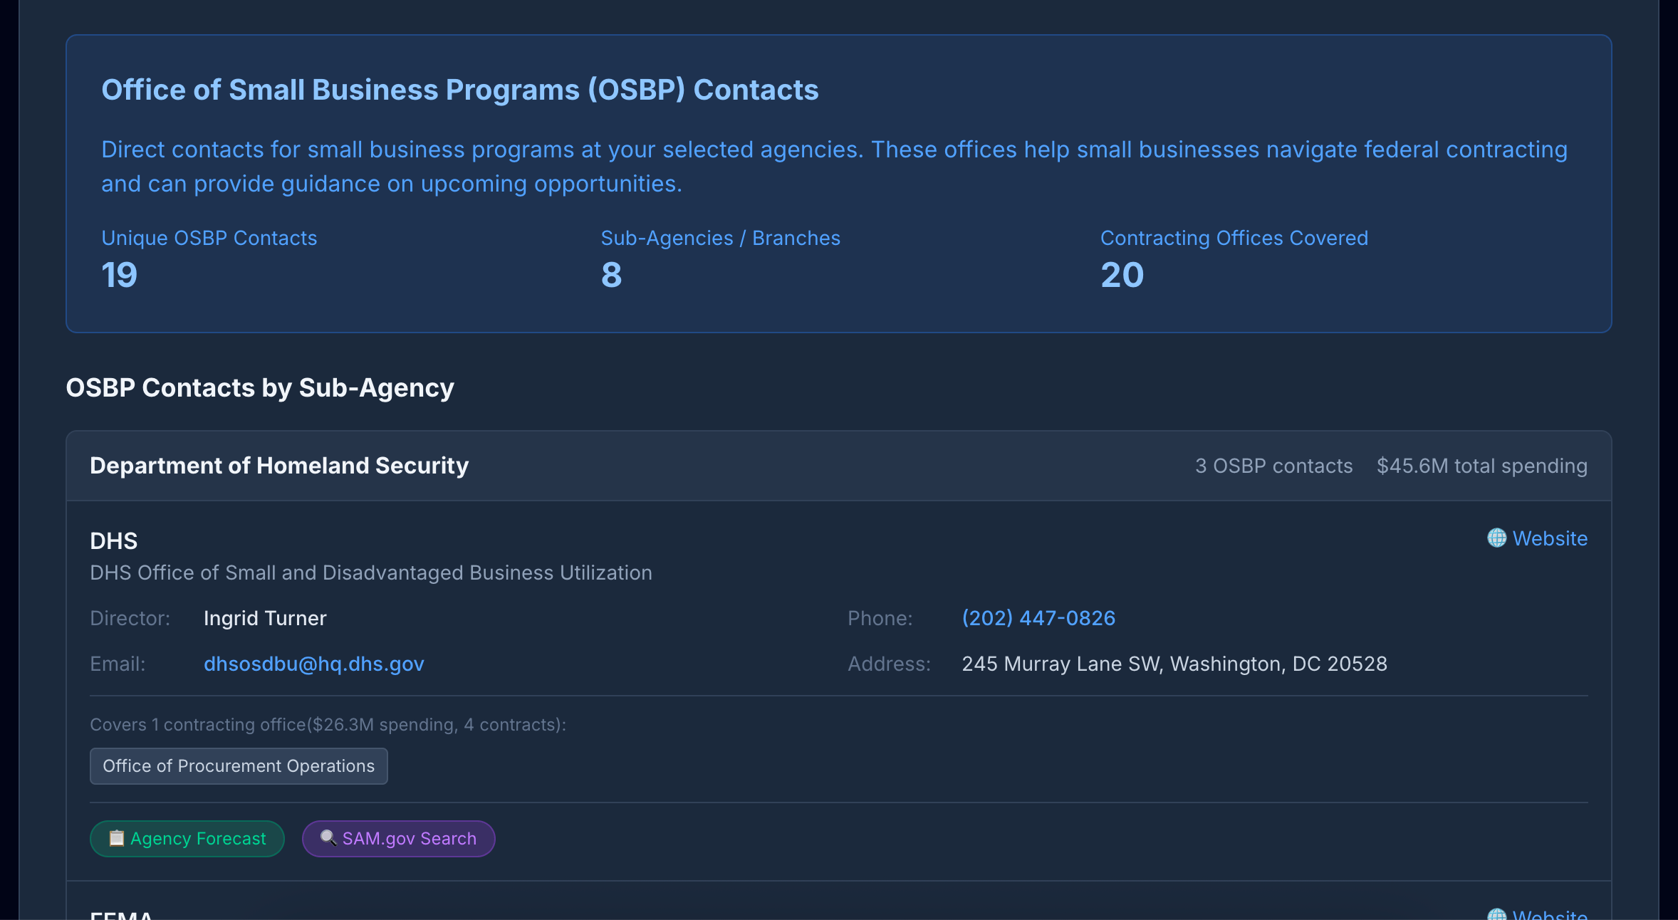Call the (202) 447-0826 phone number
This screenshot has width=1678, height=920.
point(1038,618)
